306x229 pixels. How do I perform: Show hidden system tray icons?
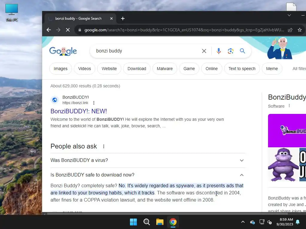(x=243, y=222)
